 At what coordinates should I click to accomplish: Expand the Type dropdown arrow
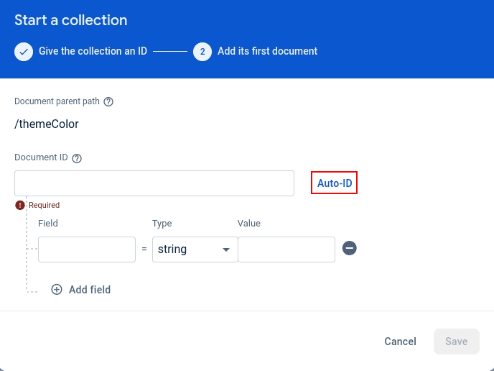click(226, 249)
